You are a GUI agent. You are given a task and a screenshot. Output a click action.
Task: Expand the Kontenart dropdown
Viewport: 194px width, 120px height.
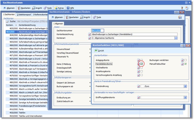click(176, 38)
